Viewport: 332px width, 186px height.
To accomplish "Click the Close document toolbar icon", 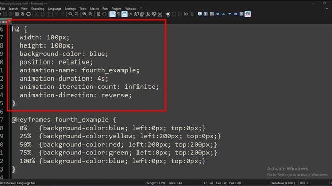I will (x=17, y=14).
